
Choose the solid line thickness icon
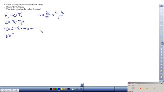point(69,89)
